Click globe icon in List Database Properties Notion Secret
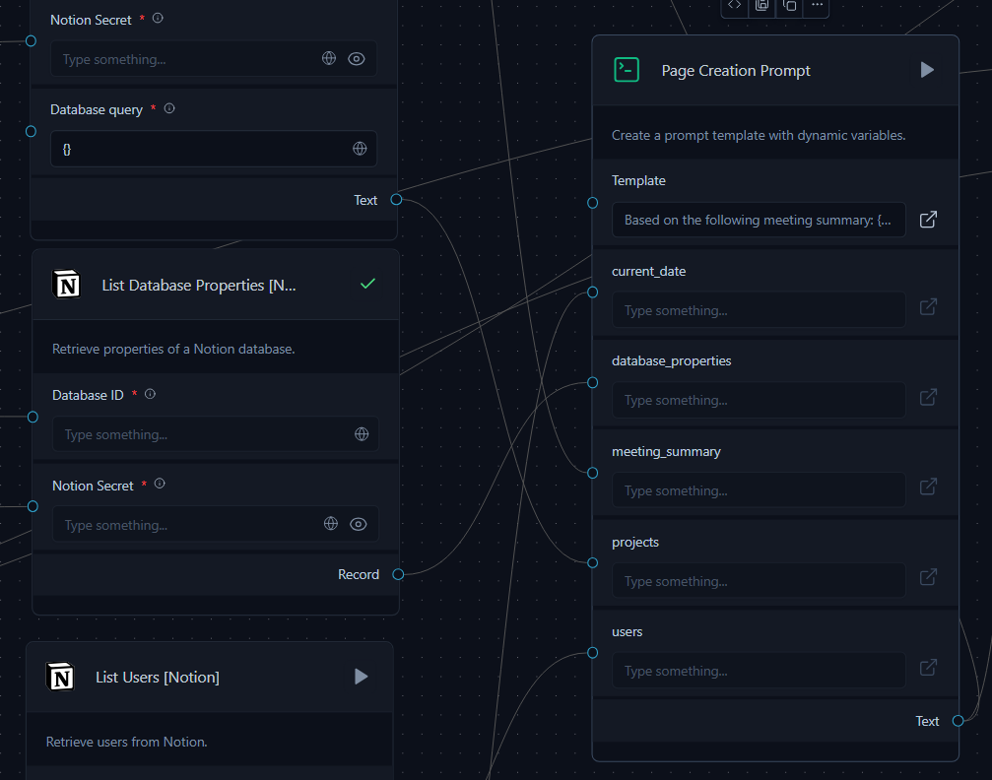 [331, 523]
